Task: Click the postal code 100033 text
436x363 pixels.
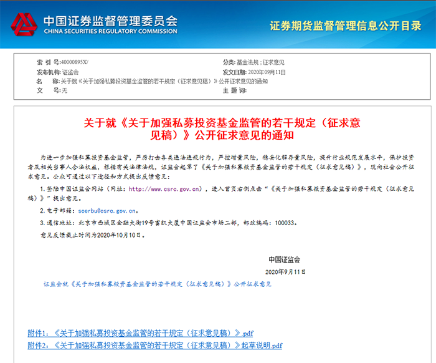Action: 285,223
